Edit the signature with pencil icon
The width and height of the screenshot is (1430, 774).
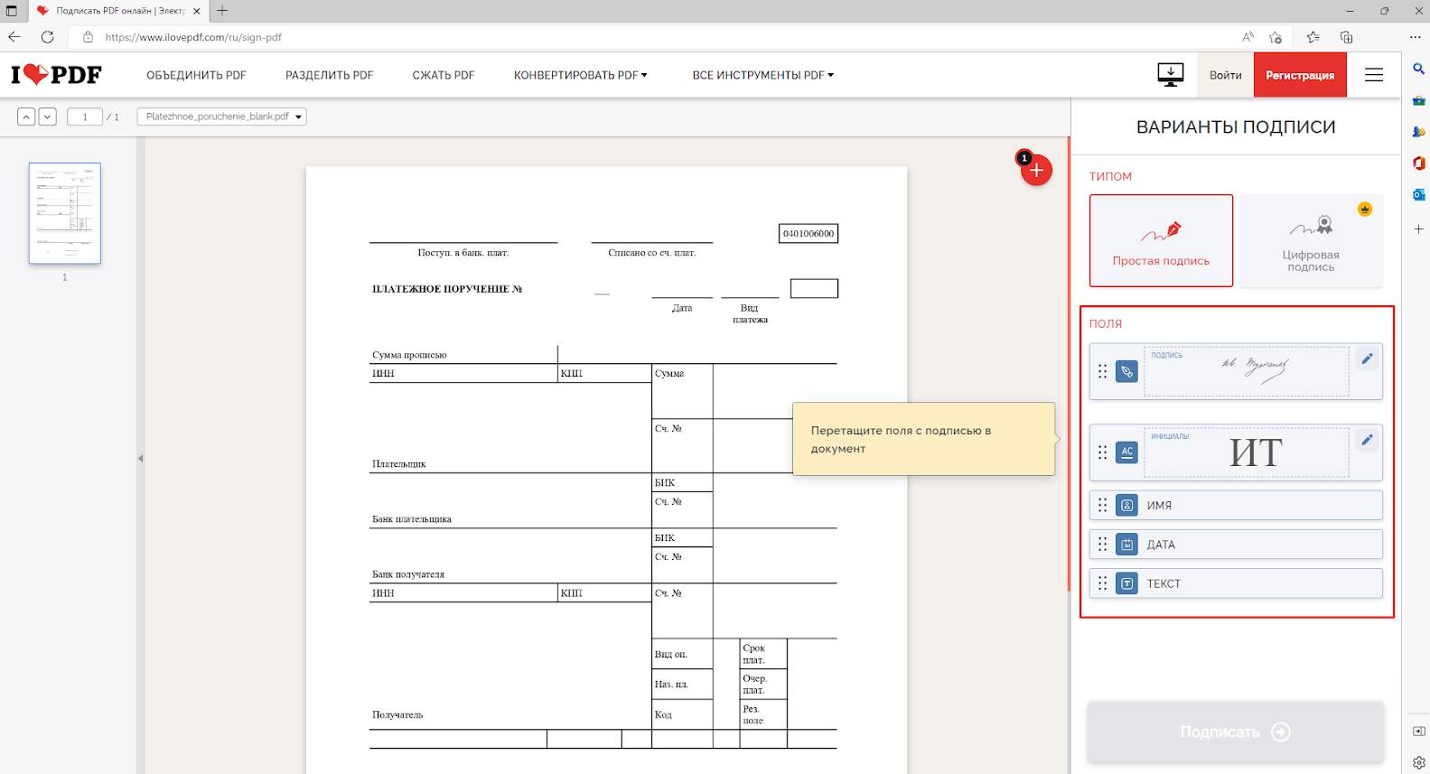(1367, 359)
